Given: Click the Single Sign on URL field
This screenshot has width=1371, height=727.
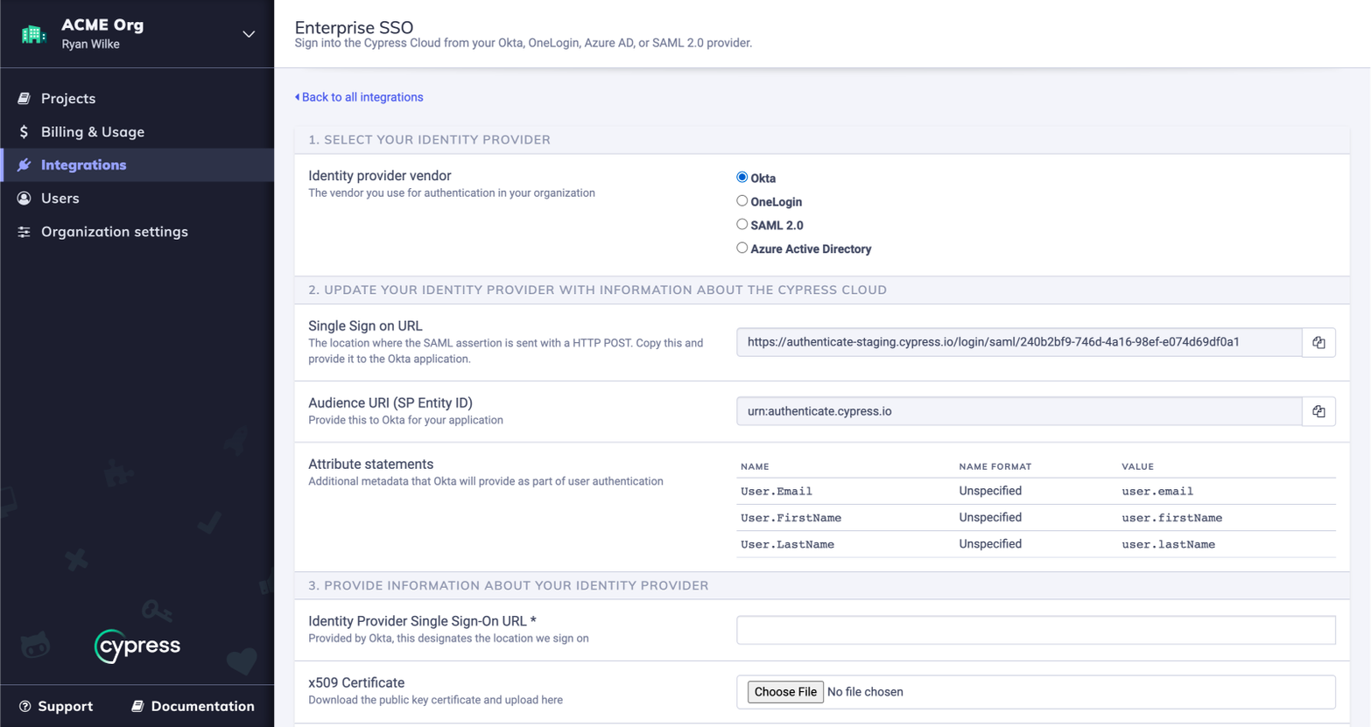Looking at the screenshot, I should (x=1019, y=342).
